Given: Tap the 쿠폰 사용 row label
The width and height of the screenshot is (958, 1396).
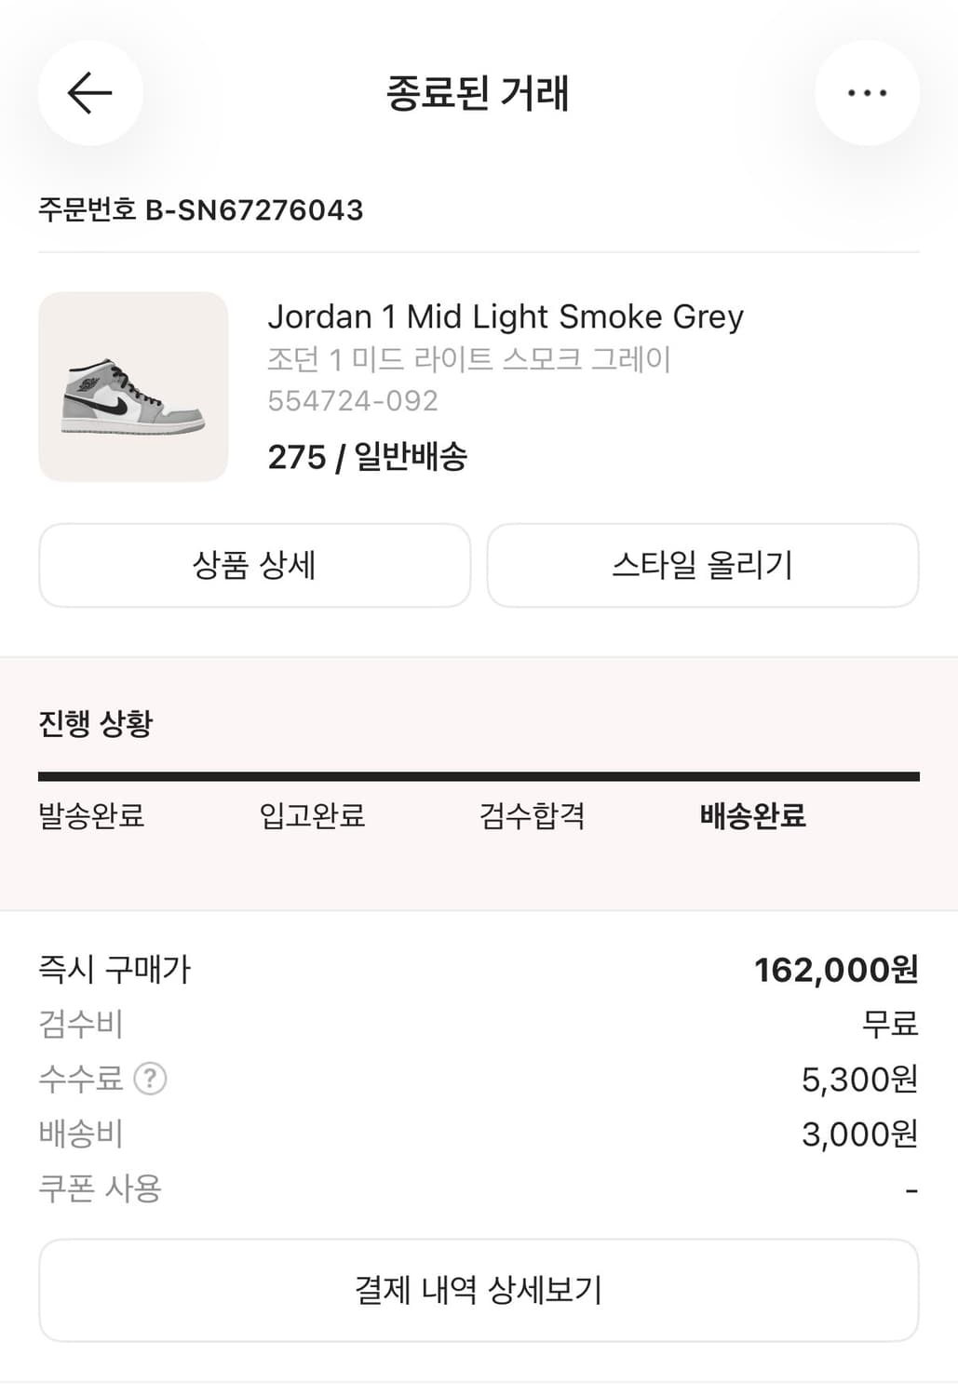Looking at the screenshot, I should pos(100,1188).
